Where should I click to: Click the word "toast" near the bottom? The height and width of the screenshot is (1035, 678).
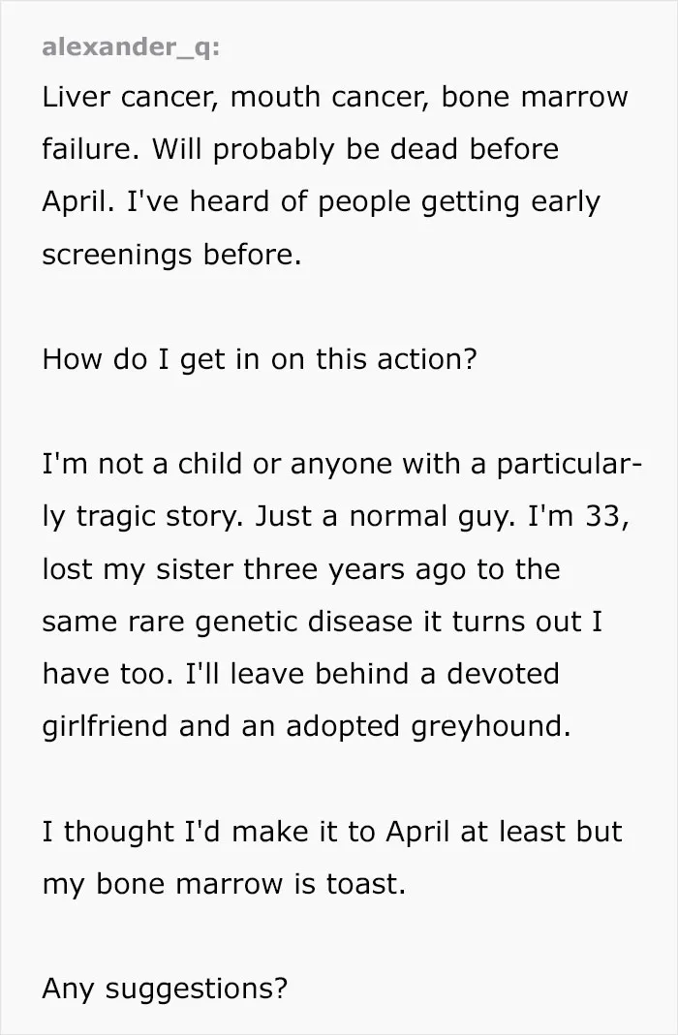point(366,884)
